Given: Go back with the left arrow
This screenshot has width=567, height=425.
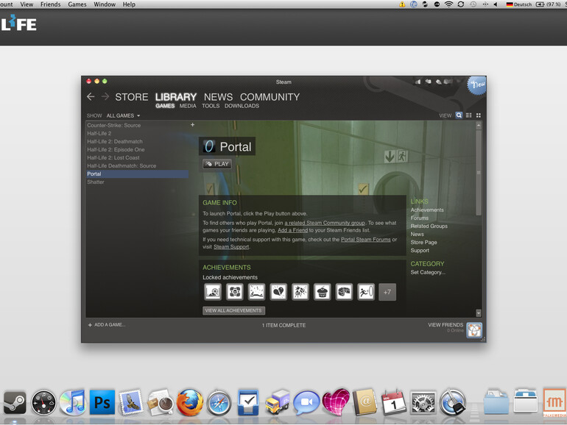Looking at the screenshot, I should pos(91,97).
